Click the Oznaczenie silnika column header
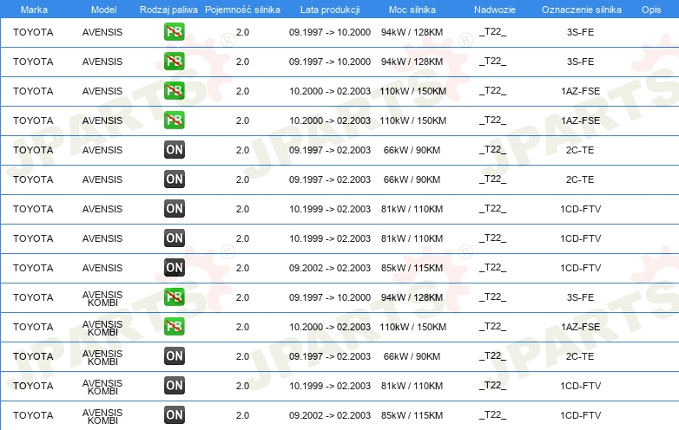The image size is (679, 430). coord(582,10)
